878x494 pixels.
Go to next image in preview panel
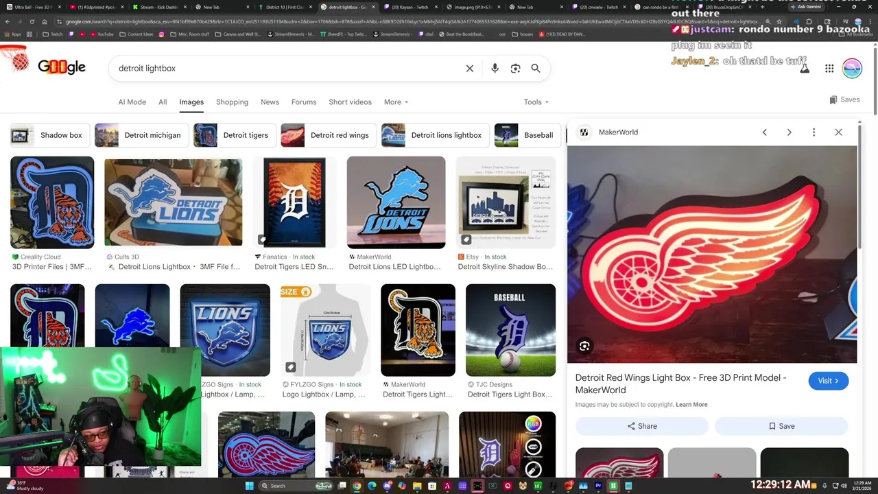point(789,132)
